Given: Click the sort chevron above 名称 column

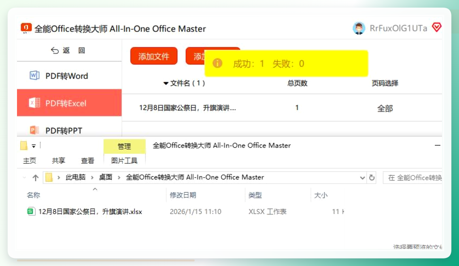Looking at the screenshot, I should coord(95,189).
